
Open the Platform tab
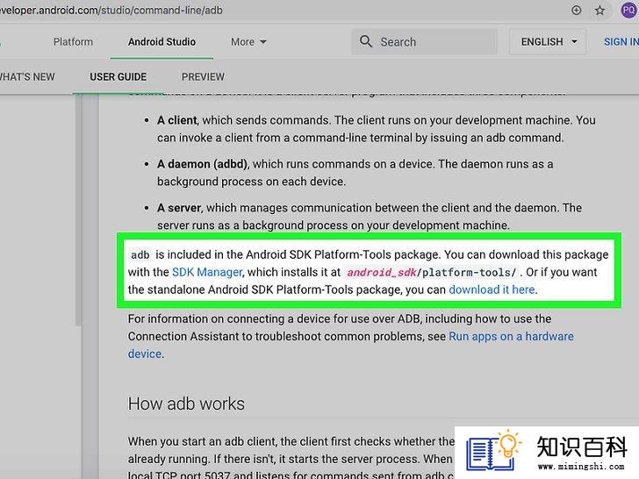[x=73, y=41]
